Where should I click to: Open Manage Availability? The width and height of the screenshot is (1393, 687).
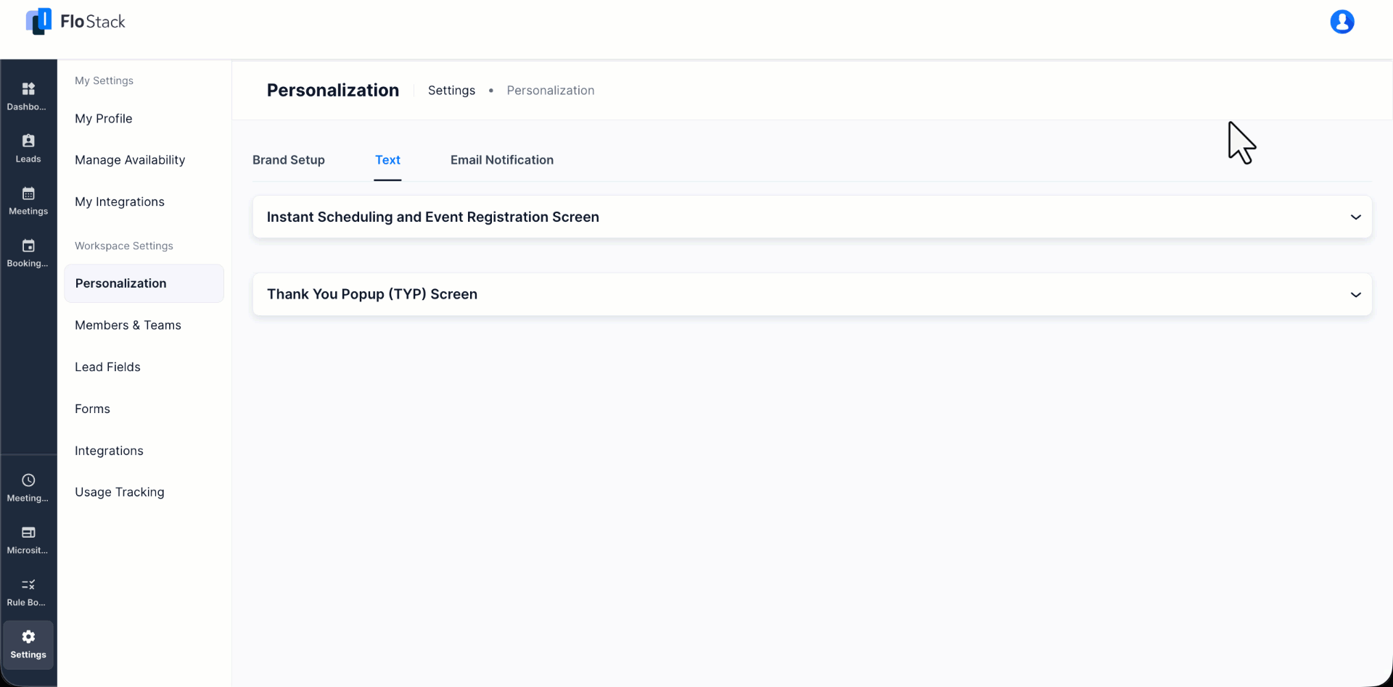(130, 160)
